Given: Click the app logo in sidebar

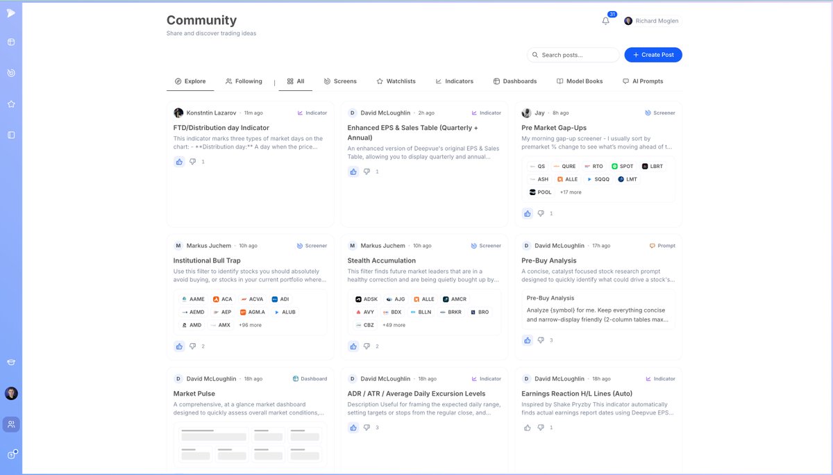Looking at the screenshot, I should (x=11, y=12).
